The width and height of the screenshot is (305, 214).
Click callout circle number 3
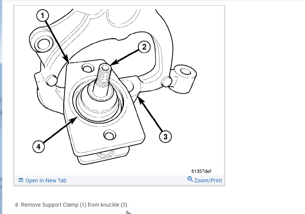tap(165, 136)
